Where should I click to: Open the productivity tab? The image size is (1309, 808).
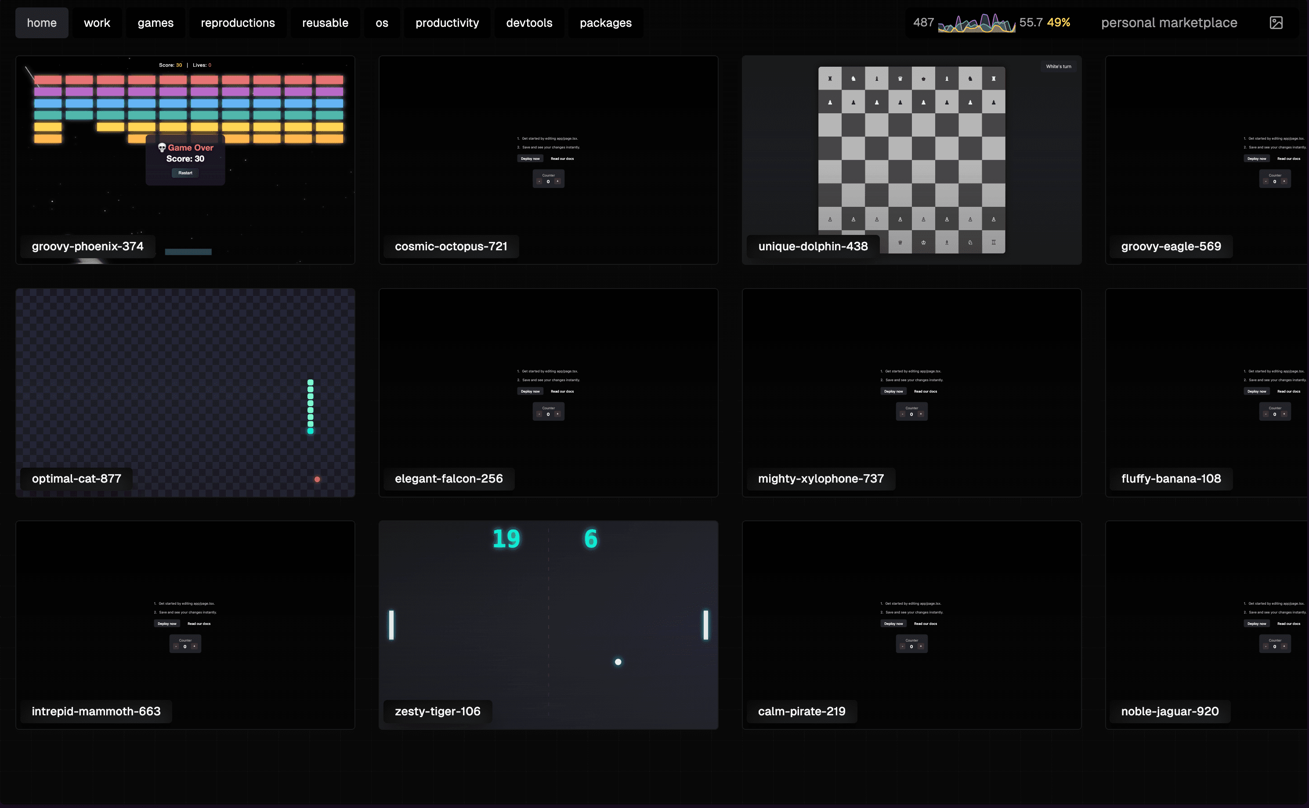tap(447, 22)
